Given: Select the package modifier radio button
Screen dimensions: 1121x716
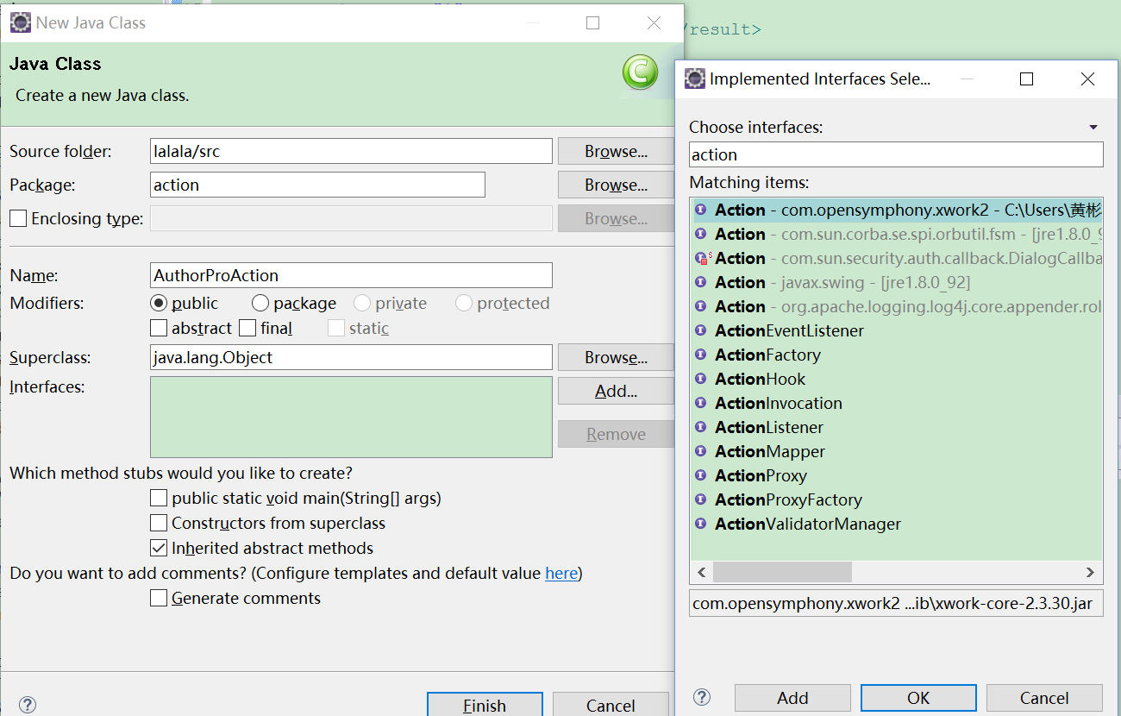Looking at the screenshot, I should (260, 303).
